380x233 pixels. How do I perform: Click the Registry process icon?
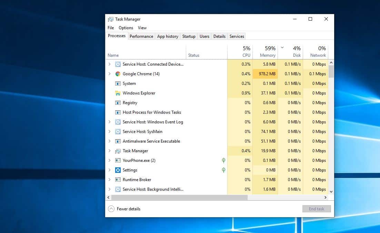(x=118, y=103)
